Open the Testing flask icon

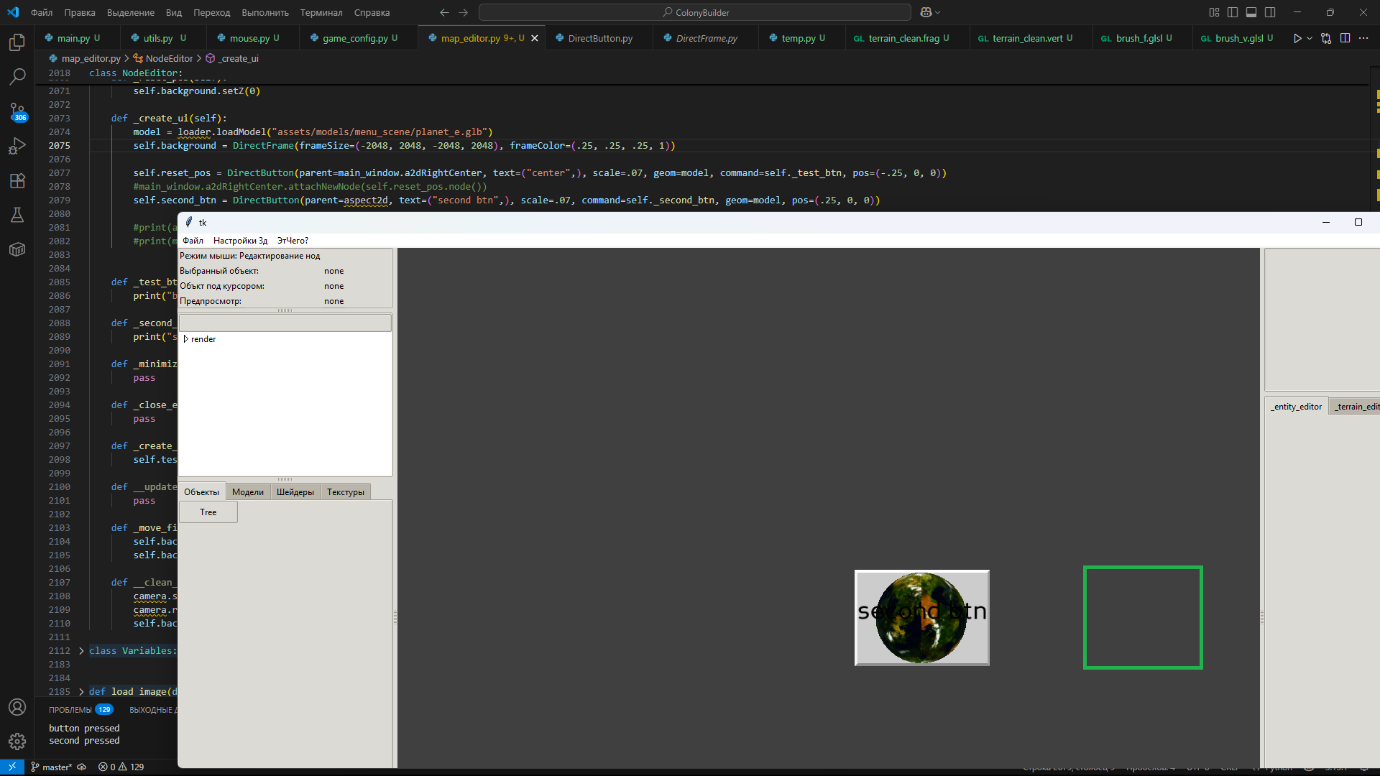(17, 215)
